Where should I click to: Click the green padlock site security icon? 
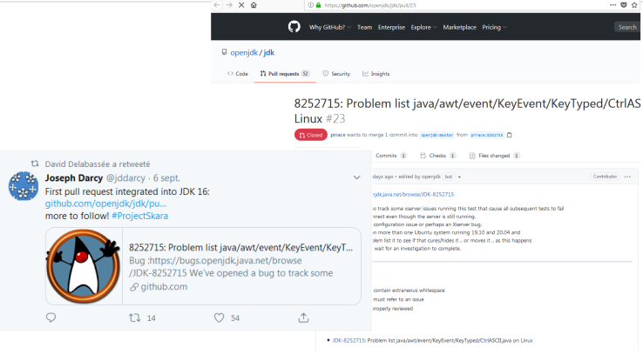tap(318, 5)
